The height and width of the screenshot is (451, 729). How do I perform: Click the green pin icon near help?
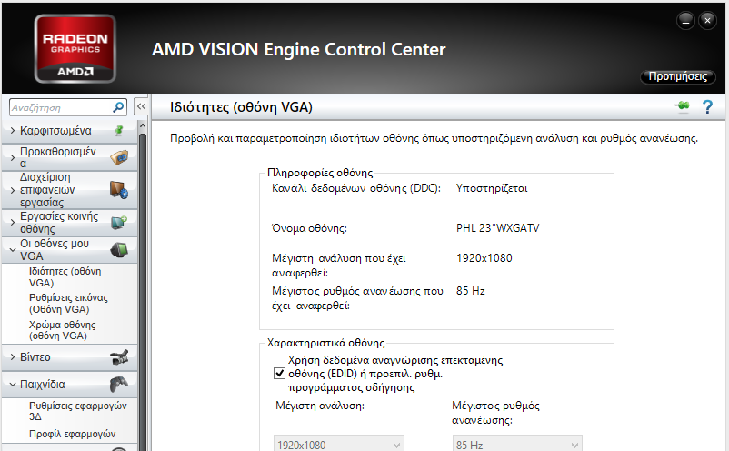pyautogui.click(x=682, y=106)
